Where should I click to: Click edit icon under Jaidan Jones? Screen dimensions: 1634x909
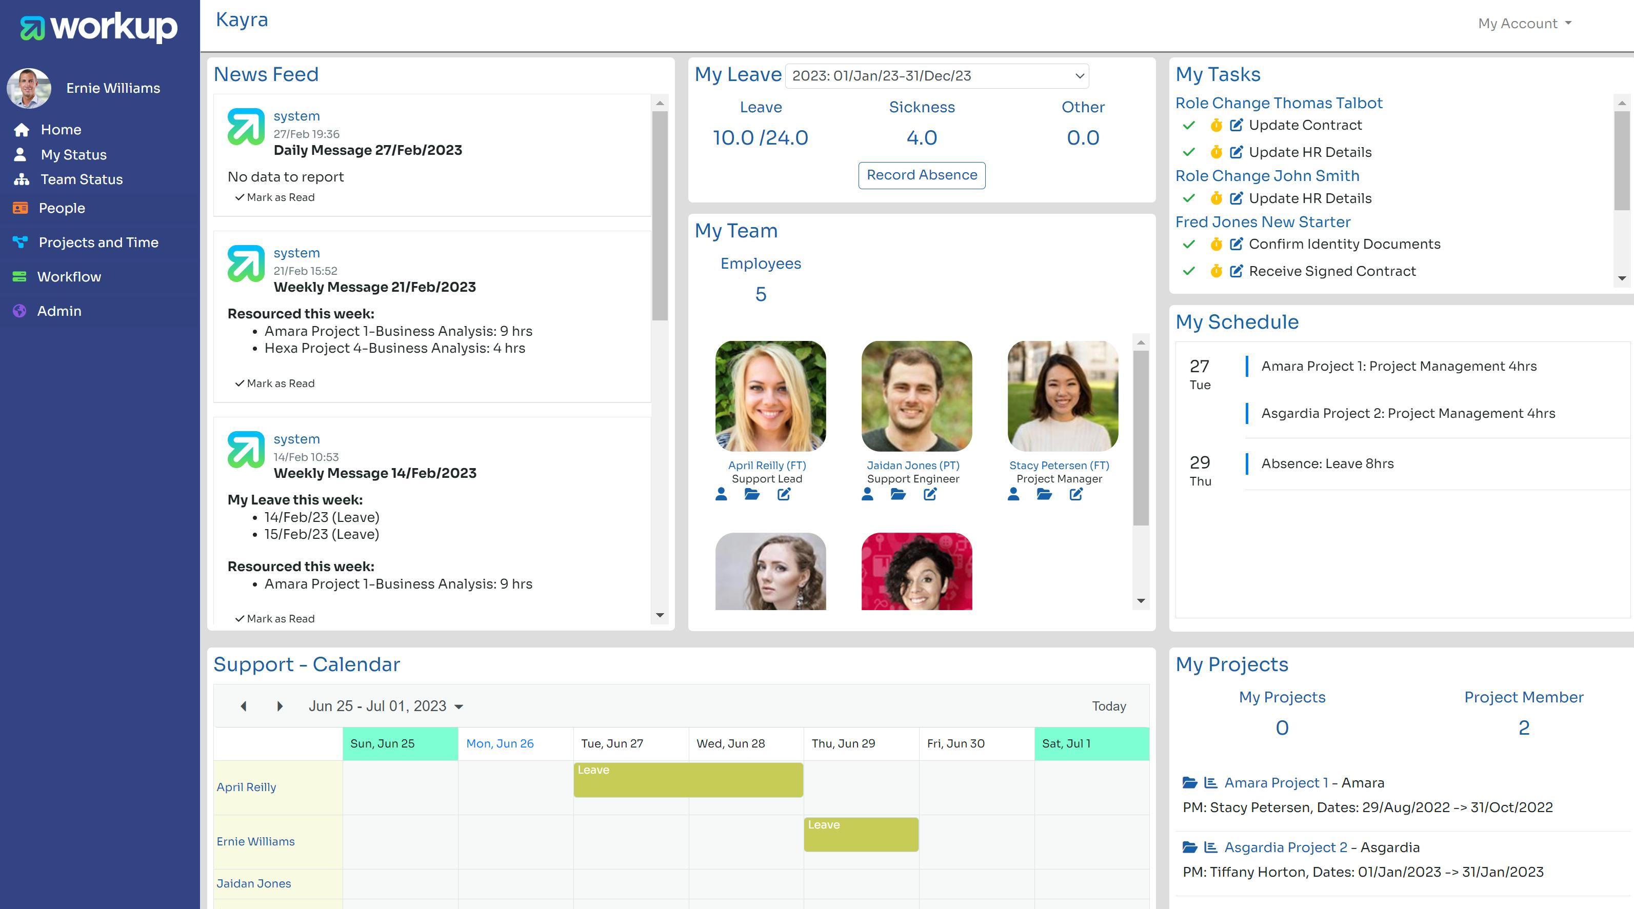930,494
